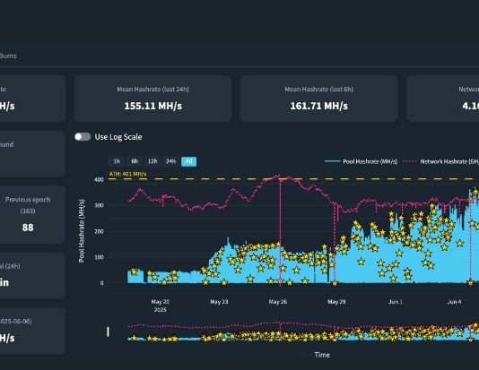Select the 1h time range button
Viewport: 479px width, 370px height.
(117, 161)
